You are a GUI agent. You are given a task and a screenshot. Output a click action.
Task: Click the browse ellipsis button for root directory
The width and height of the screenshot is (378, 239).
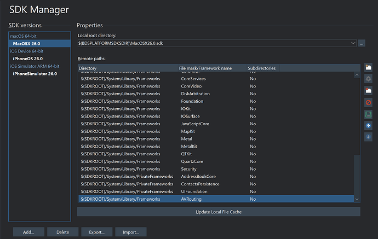(362, 43)
